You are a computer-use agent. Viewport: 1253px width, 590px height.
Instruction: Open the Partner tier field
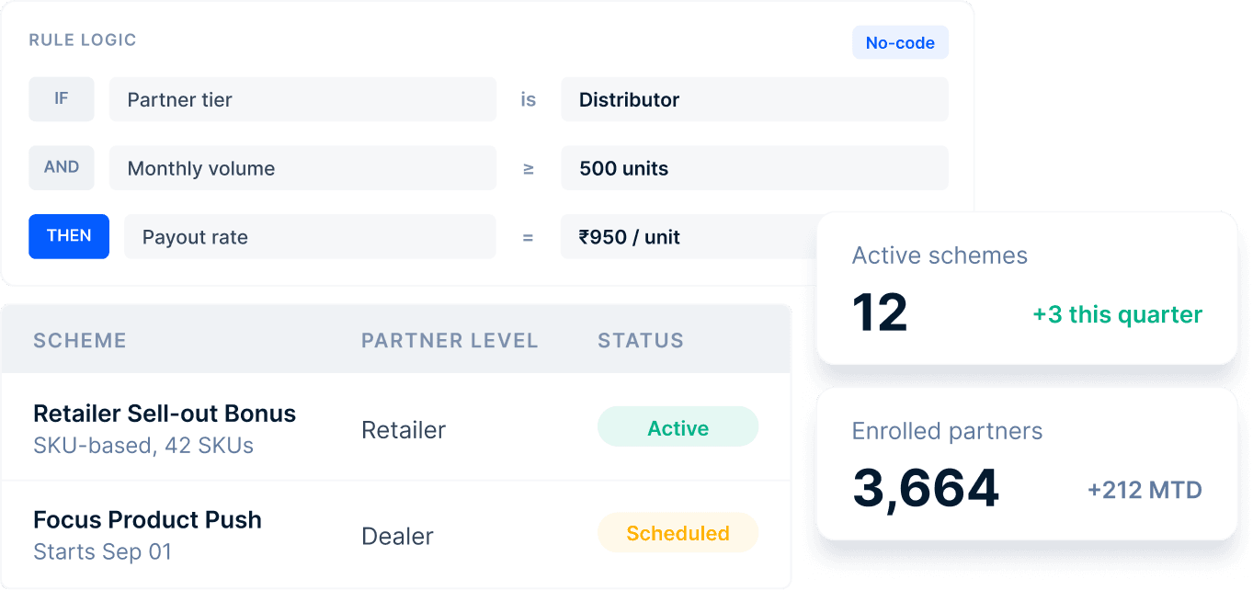click(302, 99)
